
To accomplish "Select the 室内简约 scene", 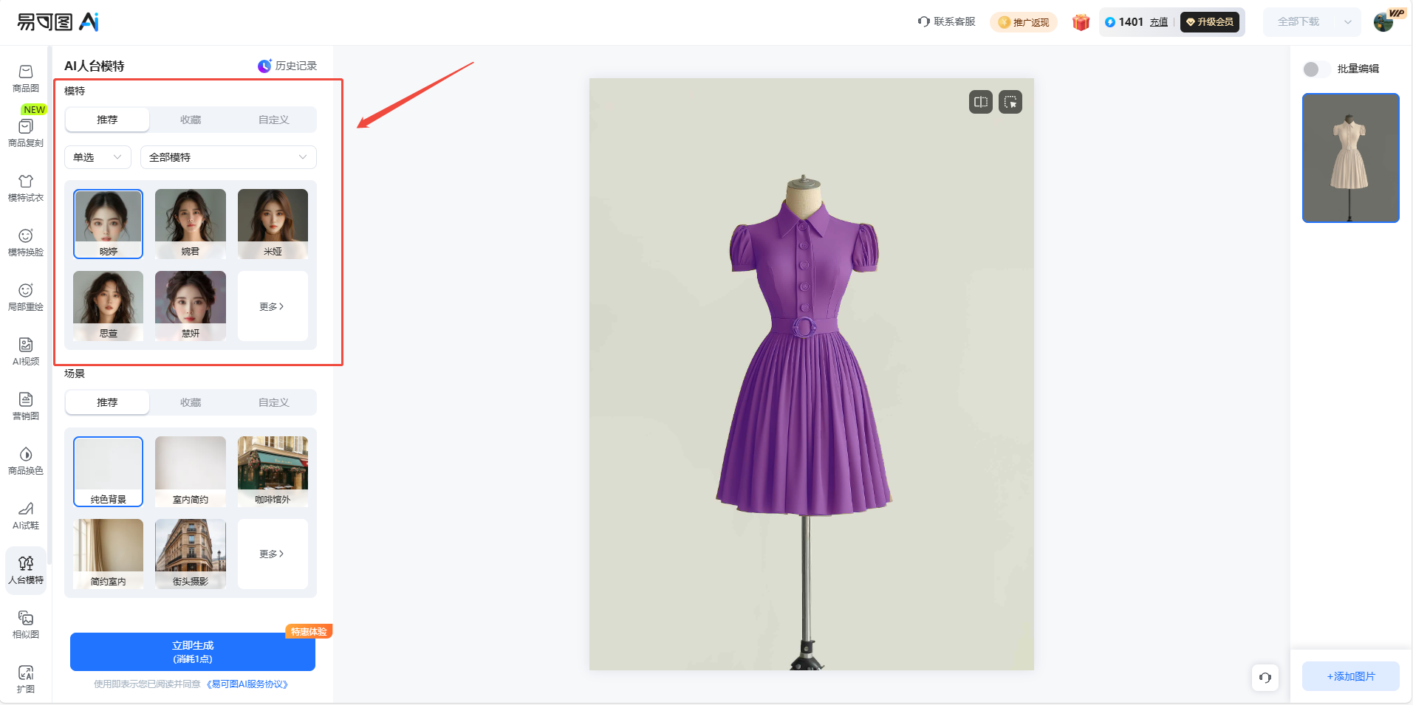I will click(x=191, y=472).
